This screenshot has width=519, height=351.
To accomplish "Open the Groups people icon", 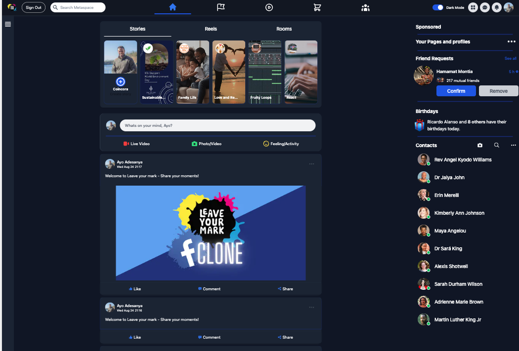I will click(x=365, y=7).
